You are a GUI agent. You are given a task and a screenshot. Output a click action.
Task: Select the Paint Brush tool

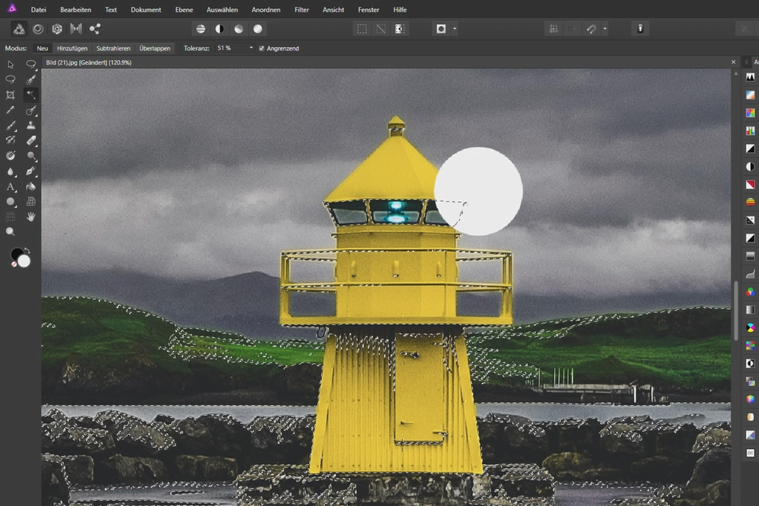coord(11,125)
